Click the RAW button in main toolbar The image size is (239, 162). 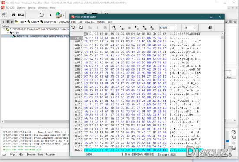21,15
